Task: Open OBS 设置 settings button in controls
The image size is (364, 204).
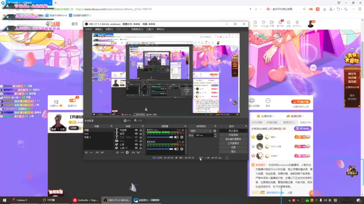Action: (x=233, y=147)
